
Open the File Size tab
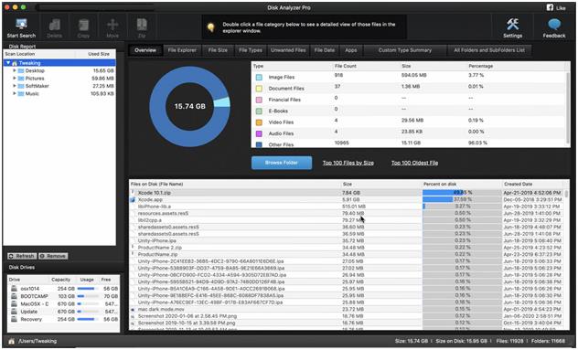point(218,50)
